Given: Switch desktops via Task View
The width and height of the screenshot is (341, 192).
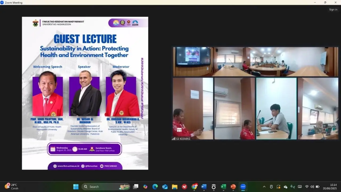Looking at the screenshot, I should click(x=136, y=187).
